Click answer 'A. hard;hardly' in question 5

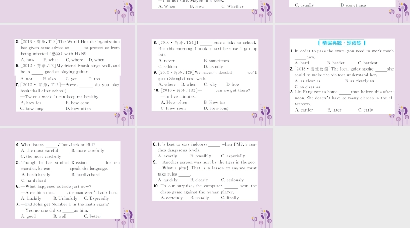click(36, 174)
